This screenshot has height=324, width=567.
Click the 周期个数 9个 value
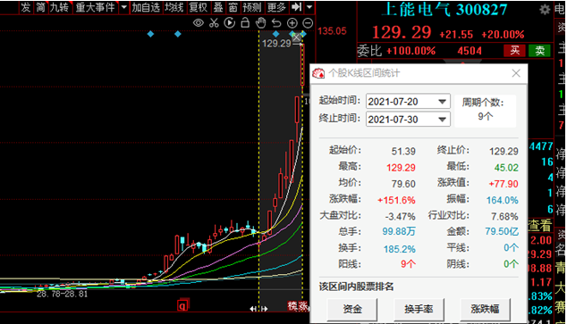point(485,117)
